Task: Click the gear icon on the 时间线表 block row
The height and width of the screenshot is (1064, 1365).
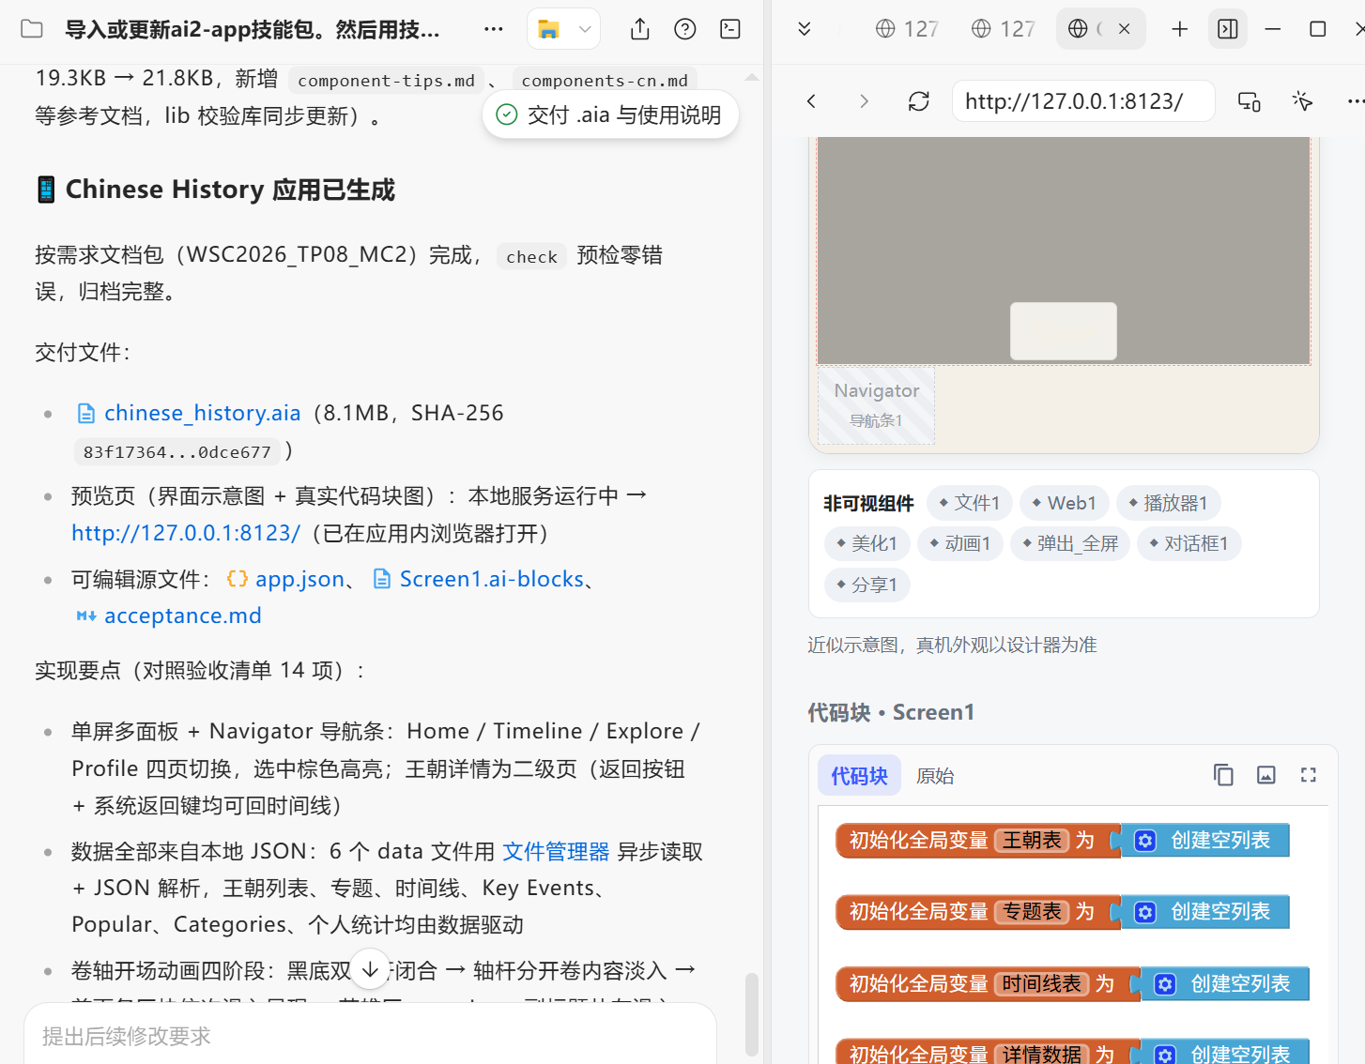Action: (x=1165, y=984)
